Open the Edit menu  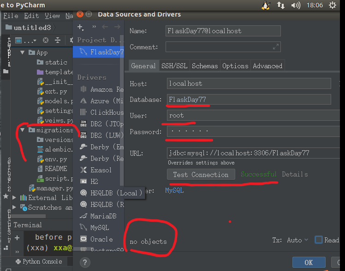coord(31,16)
